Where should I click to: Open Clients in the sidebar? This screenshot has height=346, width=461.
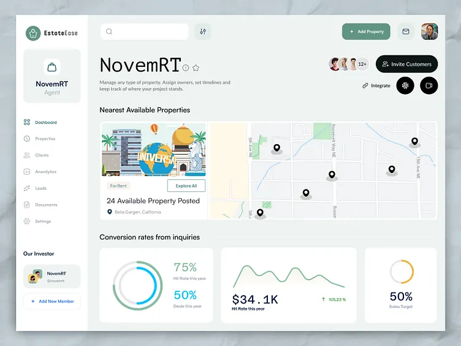point(42,155)
